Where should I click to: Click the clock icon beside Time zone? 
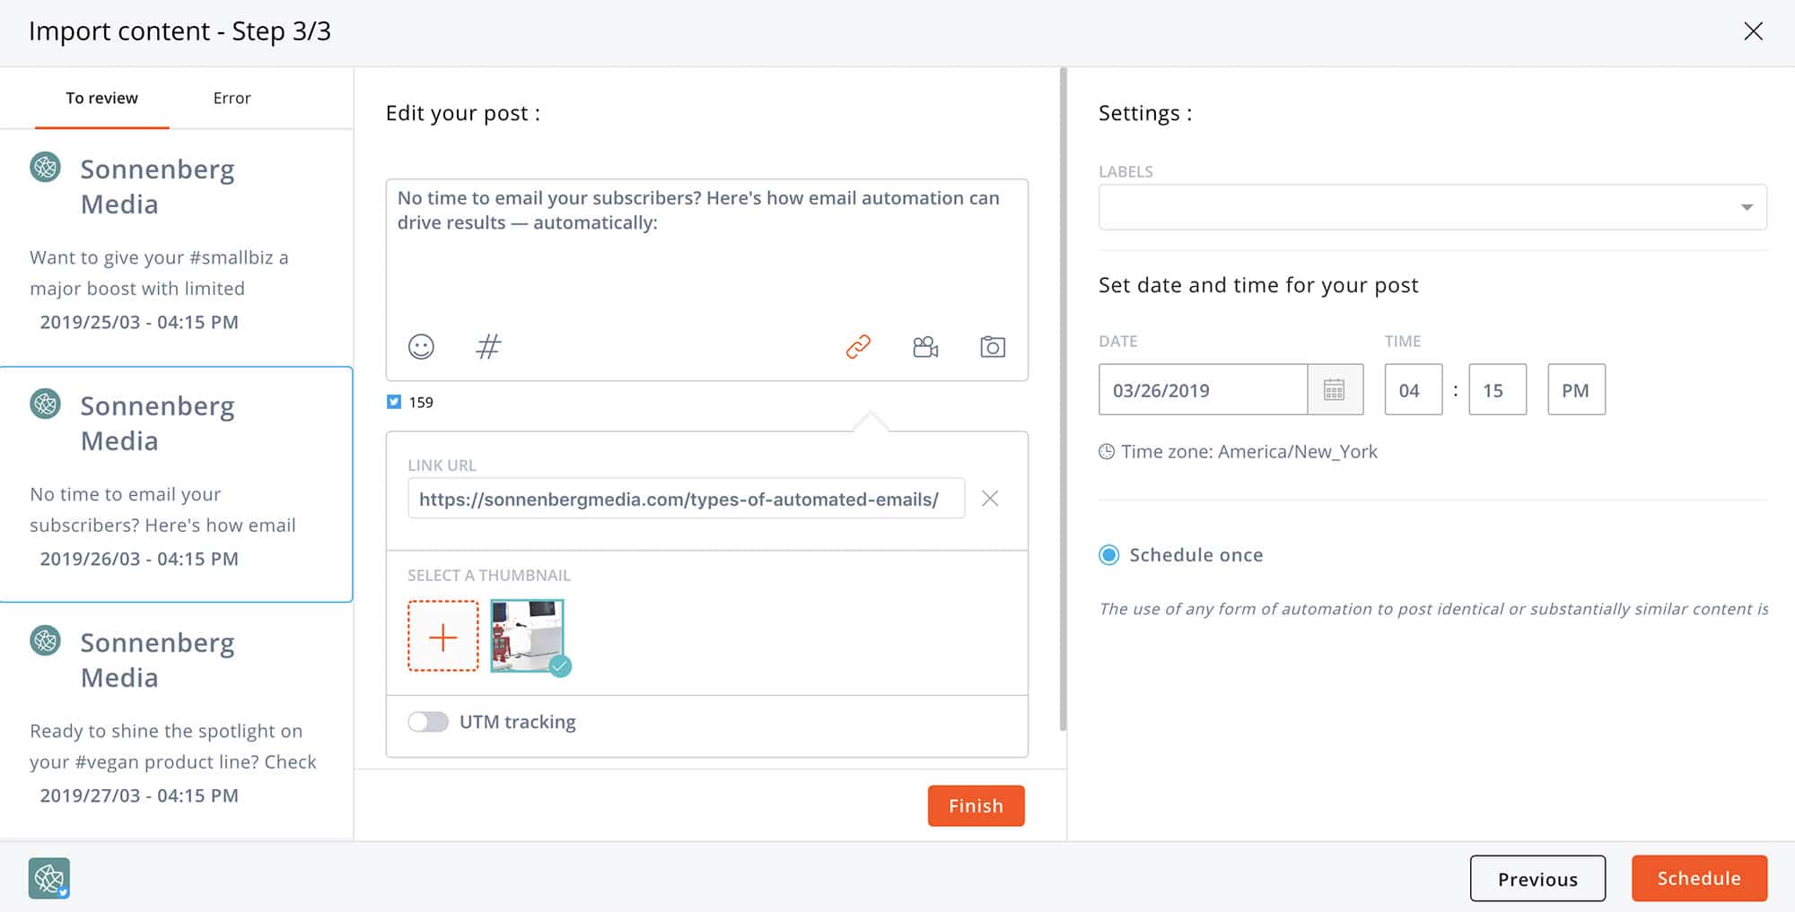(1107, 452)
